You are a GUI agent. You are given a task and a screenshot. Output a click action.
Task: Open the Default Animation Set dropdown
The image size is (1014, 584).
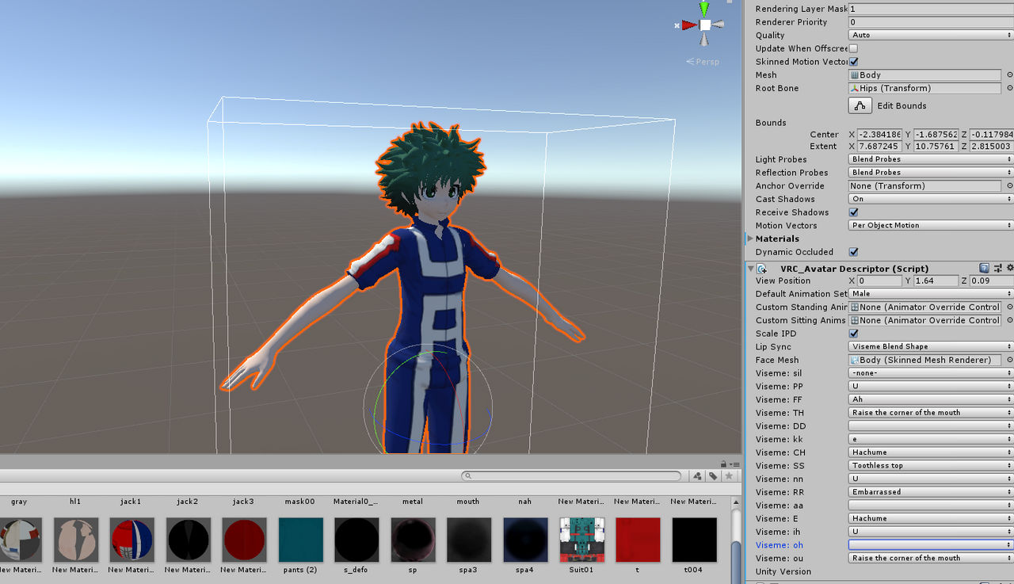tap(931, 294)
